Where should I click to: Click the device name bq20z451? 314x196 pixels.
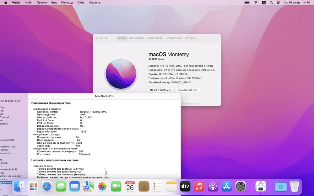tap(86, 117)
